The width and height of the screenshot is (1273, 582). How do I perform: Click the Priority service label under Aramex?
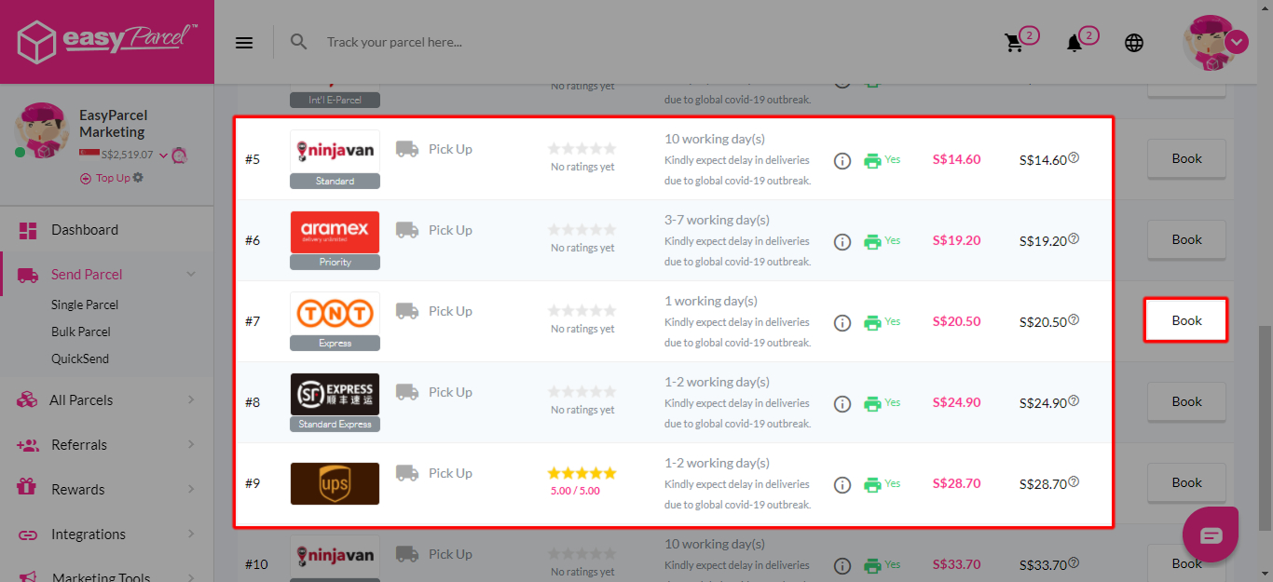[335, 263]
